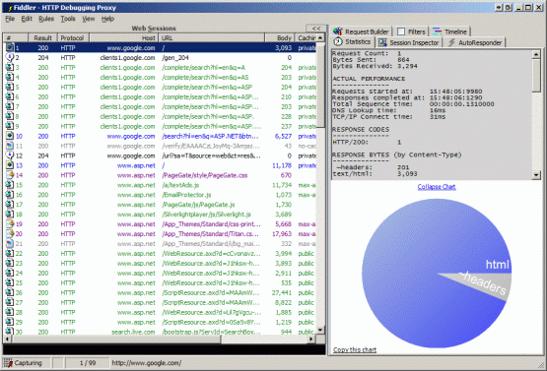Viewport: 547px width, 371px height.
Task: Click the black QuickExec command box
Action: click(164, 349)
